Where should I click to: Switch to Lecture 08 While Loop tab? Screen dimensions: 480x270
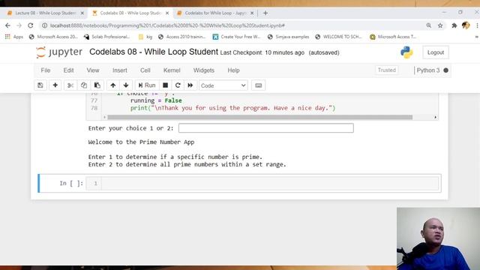[x=45, y=13]
